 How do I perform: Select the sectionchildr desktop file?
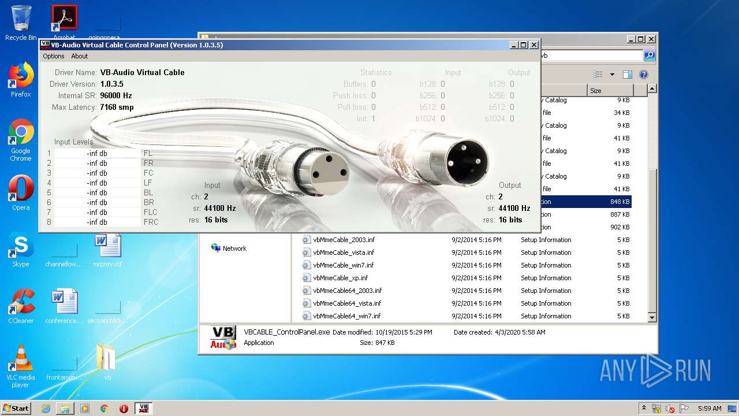click(x=107, y=312)
